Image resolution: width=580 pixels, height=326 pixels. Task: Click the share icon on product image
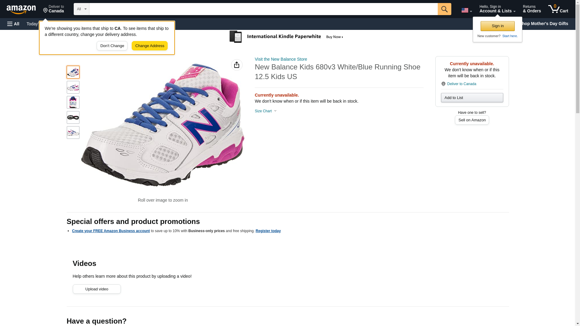pos(237,65)
